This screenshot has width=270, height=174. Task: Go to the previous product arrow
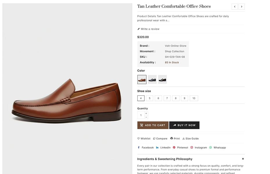[235, 7]
